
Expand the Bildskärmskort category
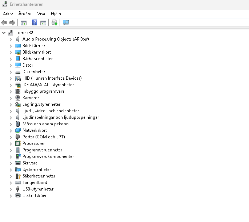coord(11,53)
